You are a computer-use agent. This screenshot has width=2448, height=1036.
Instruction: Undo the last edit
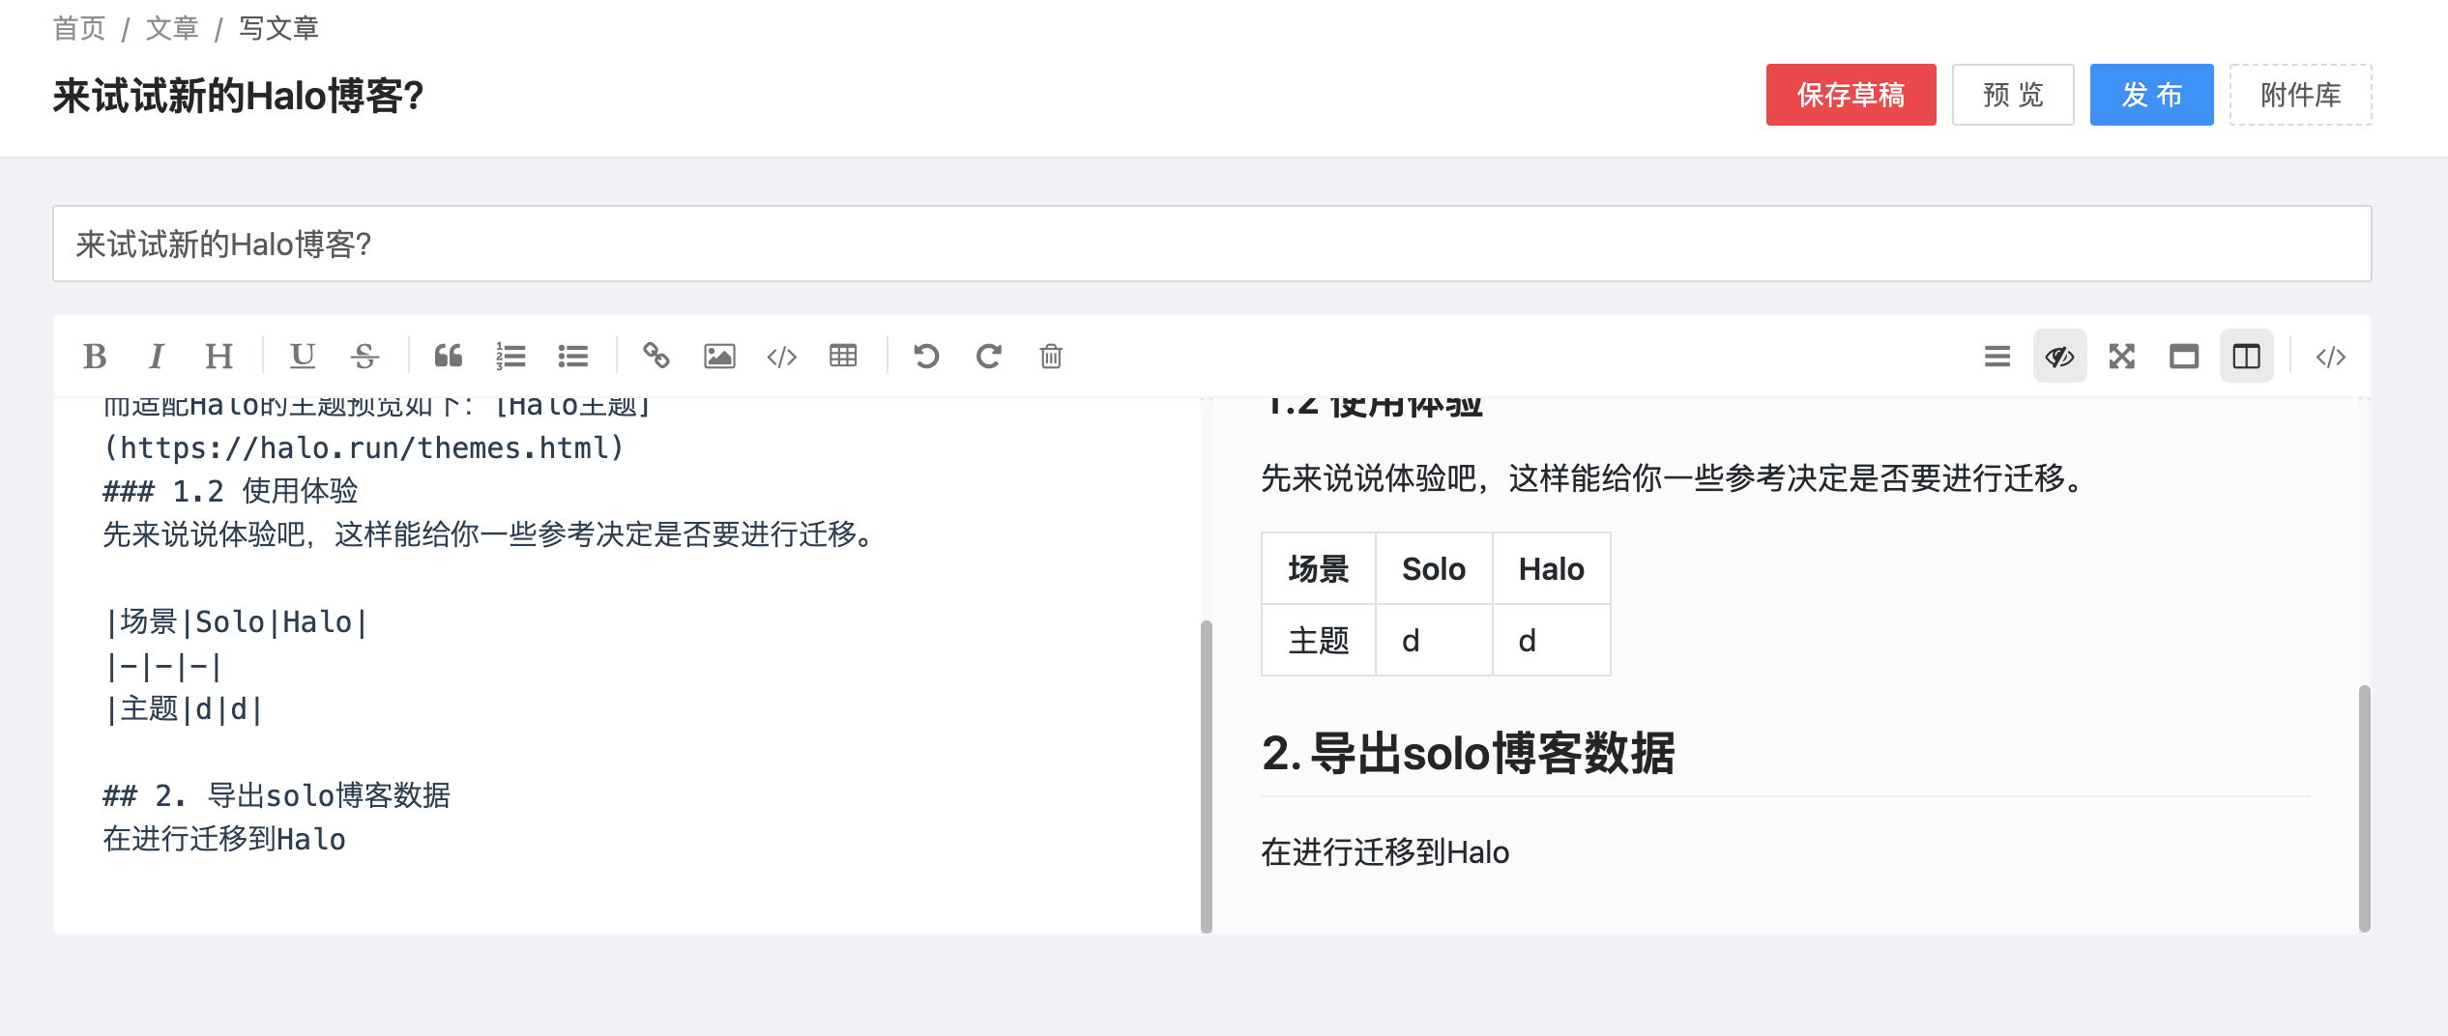click(x=926, y=357)
